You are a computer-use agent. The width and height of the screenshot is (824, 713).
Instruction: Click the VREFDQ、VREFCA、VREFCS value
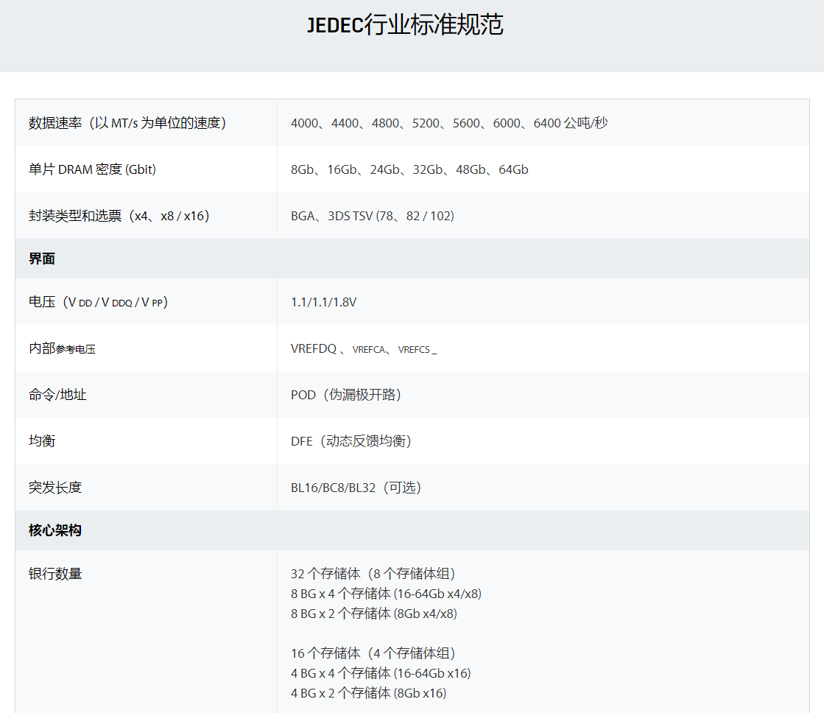point(364,349)
